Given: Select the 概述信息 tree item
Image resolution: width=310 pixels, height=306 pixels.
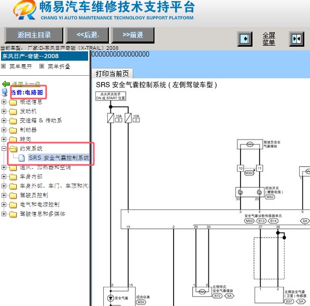Looking at the screenshot, I should 31,102.
